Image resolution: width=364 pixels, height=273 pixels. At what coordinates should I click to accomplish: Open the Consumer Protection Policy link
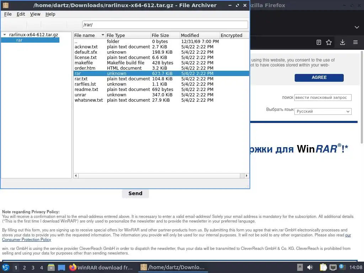26,240
